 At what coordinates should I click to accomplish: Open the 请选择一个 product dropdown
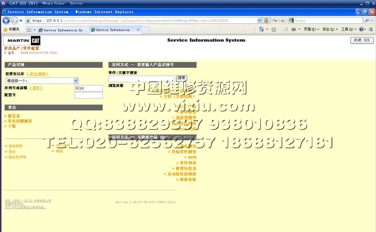(x=42, y=81)
